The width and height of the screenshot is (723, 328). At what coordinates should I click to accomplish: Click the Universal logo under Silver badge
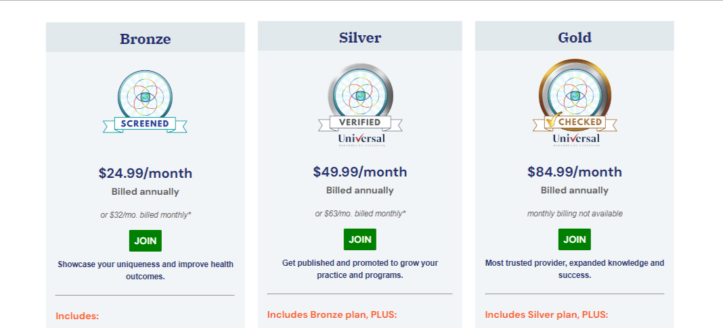coord(361,139)
